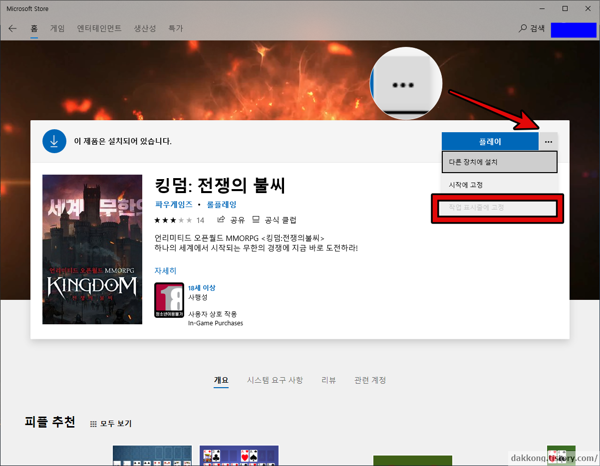Image resolution: width=600 pixels, height=466 pixels.
Task: Open the 공식 클럽 link
Action: click(274, 220)
